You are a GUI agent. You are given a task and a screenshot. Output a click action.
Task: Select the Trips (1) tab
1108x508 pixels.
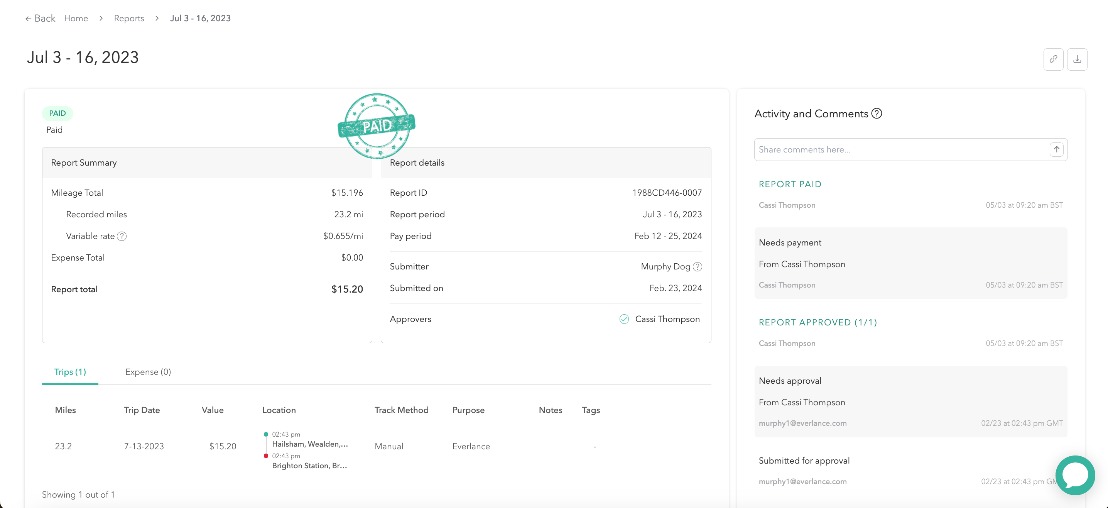point(70,371)
